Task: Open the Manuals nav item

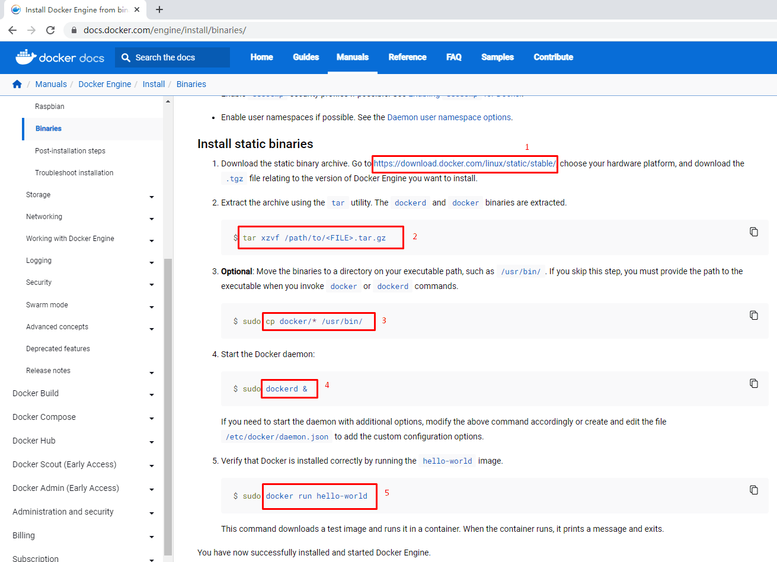Action: pos(353,57)
